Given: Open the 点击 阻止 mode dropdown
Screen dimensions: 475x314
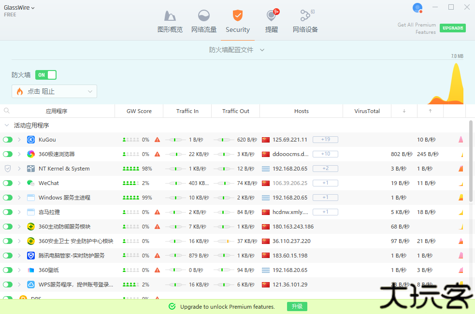Looking at the screenshot, I should (54, 91).
